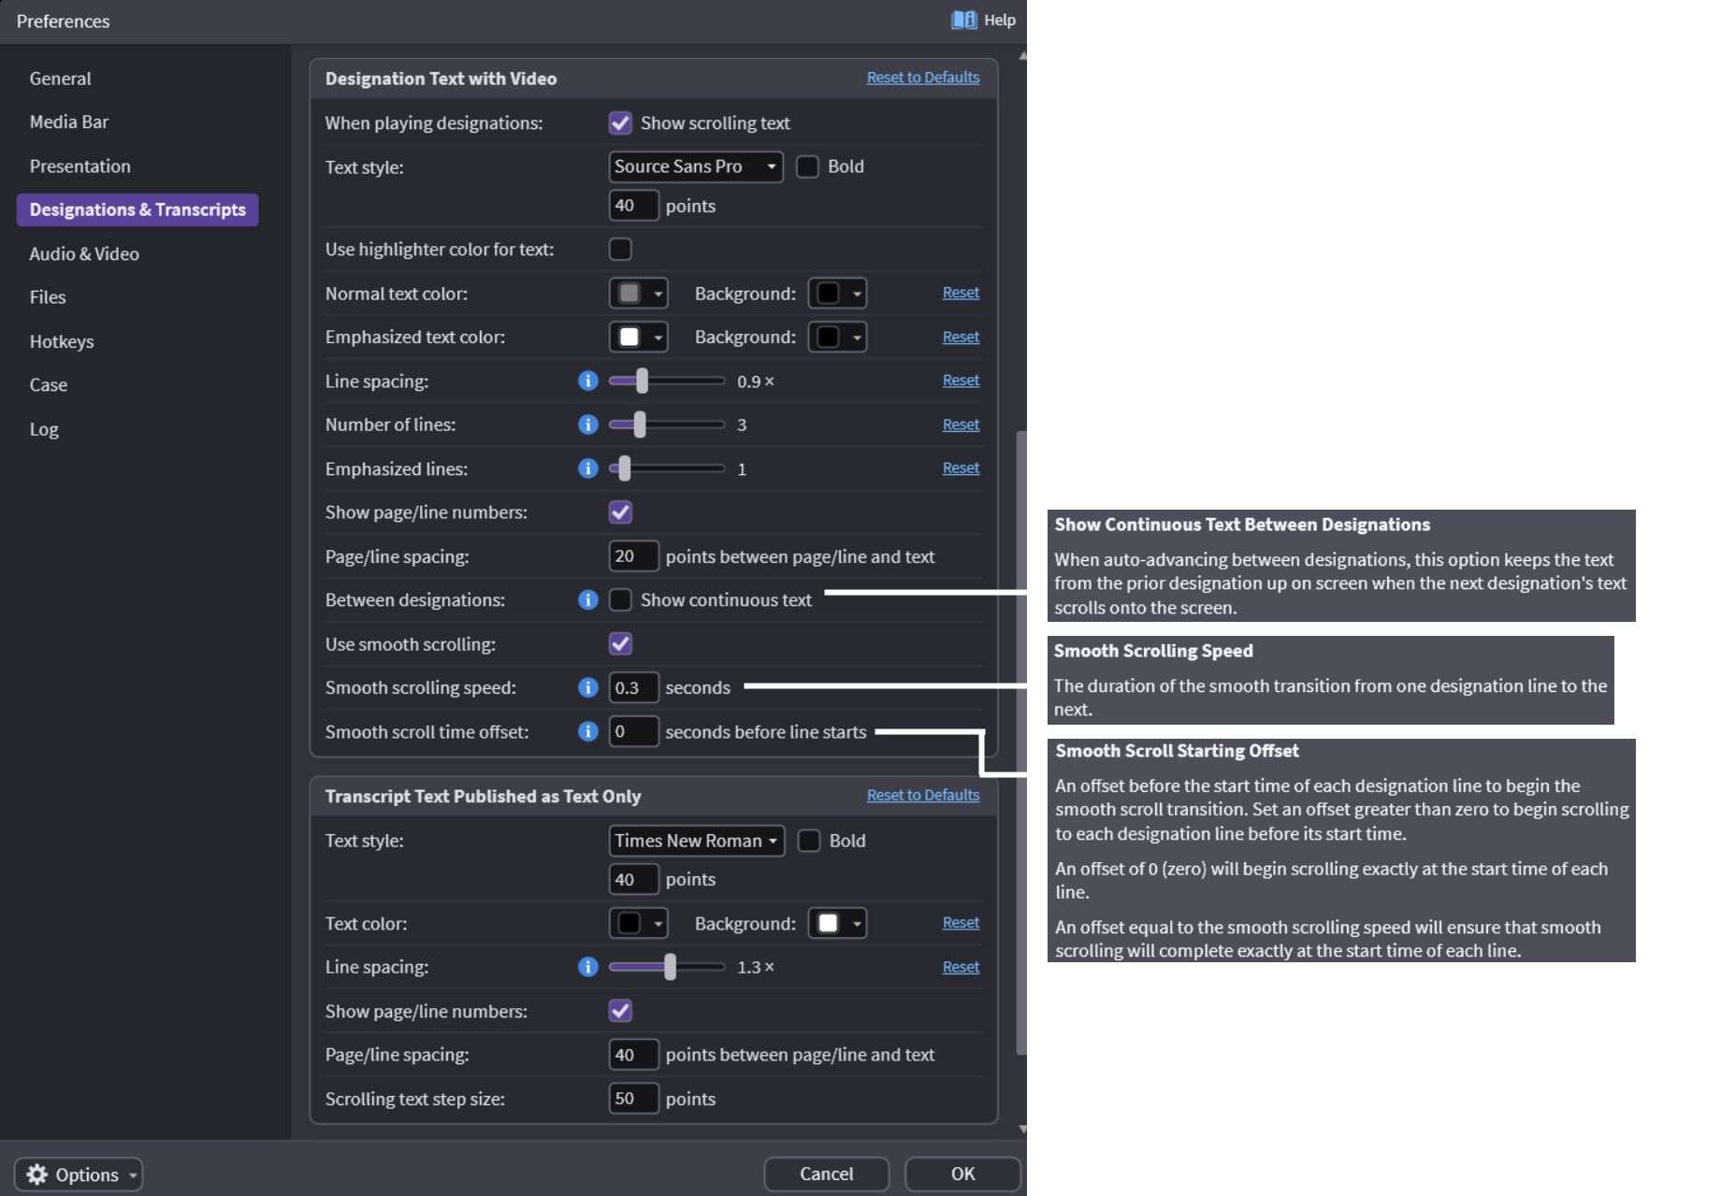Check Use highlighter color for text

pos(620,249)
